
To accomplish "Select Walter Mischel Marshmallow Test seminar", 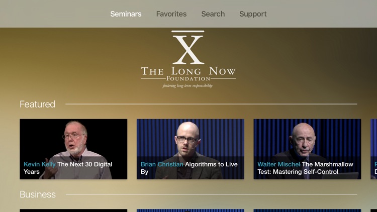I will (307, 149).
